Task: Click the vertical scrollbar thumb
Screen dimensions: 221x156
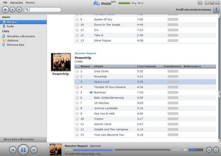Action: pos(220,94)
